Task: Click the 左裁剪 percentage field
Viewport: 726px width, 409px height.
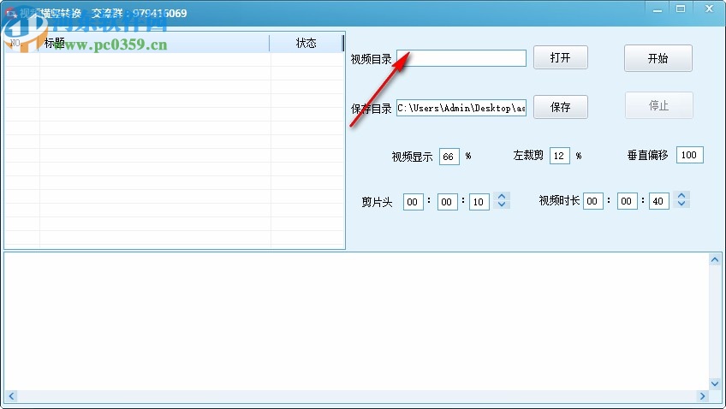Action: pyautogui.click(x=559, y=156)
